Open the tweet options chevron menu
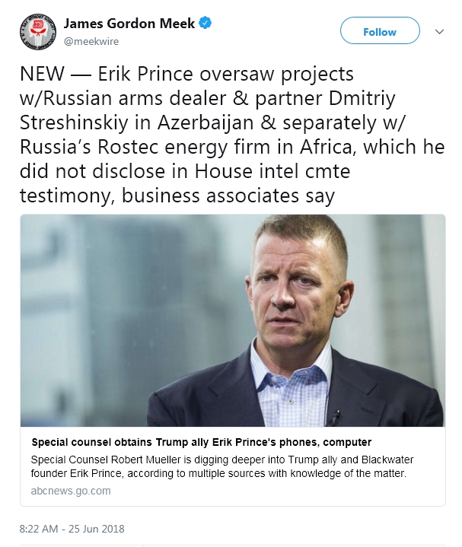This screenshot has height=547, width=462. tap(439, 32)
